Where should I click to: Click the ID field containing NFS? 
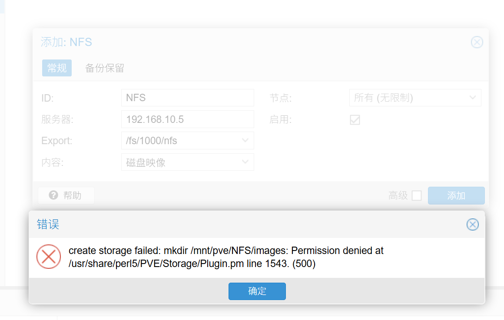pos(187,98)
